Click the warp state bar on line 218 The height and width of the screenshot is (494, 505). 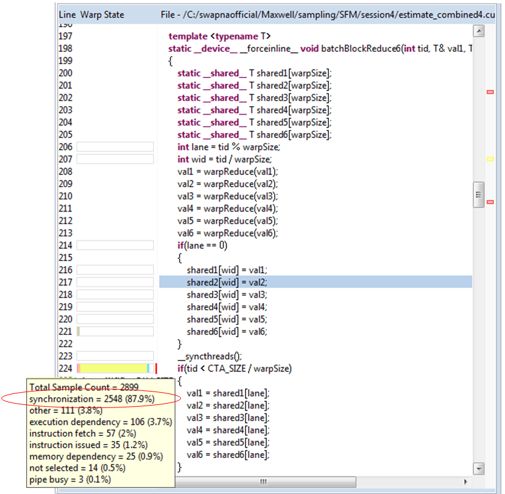coord(115,295)
